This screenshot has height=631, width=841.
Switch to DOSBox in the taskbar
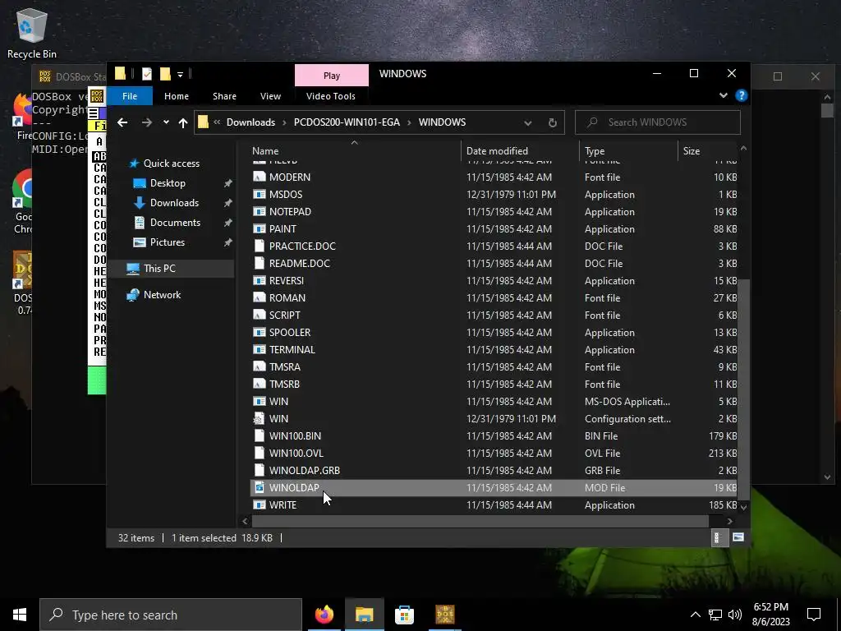point(444,615)
